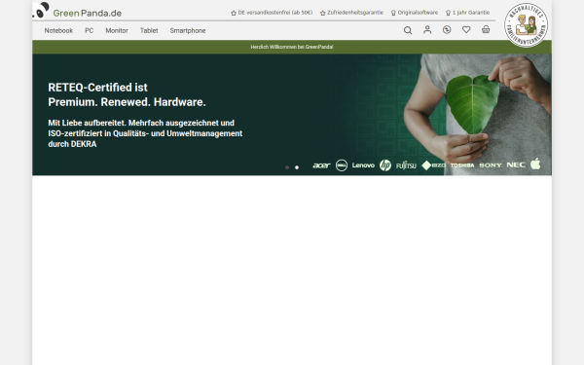Open the Notebook category menu
584x365 pixels.
pos(58,30)
